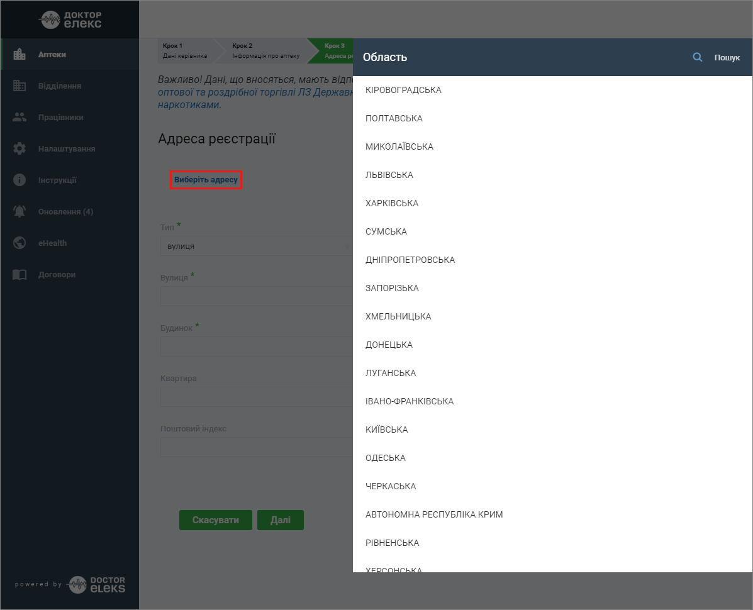Click the Далі button
The height and width of the screenshot is (610, 753).
click(281, 520)
